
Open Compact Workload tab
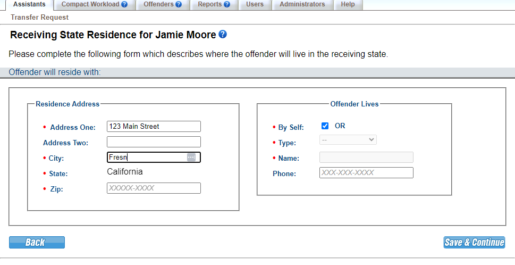click(95, 5)
